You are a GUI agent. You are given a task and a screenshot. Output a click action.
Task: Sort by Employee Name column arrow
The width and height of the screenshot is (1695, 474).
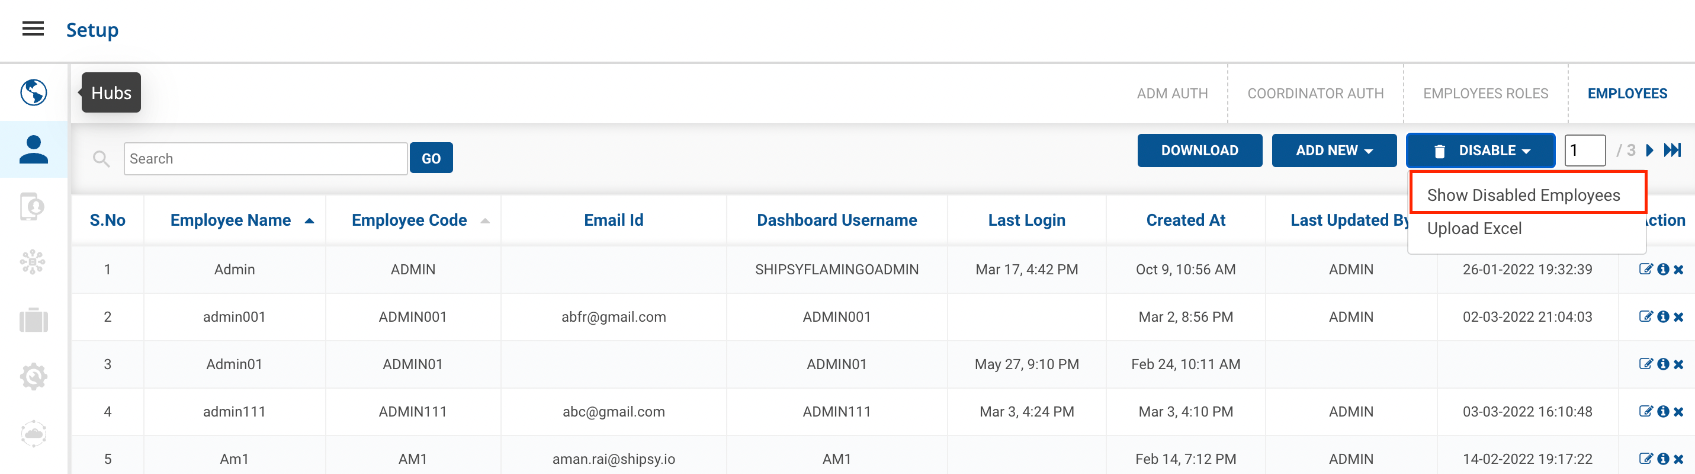(x=309, y=220)
